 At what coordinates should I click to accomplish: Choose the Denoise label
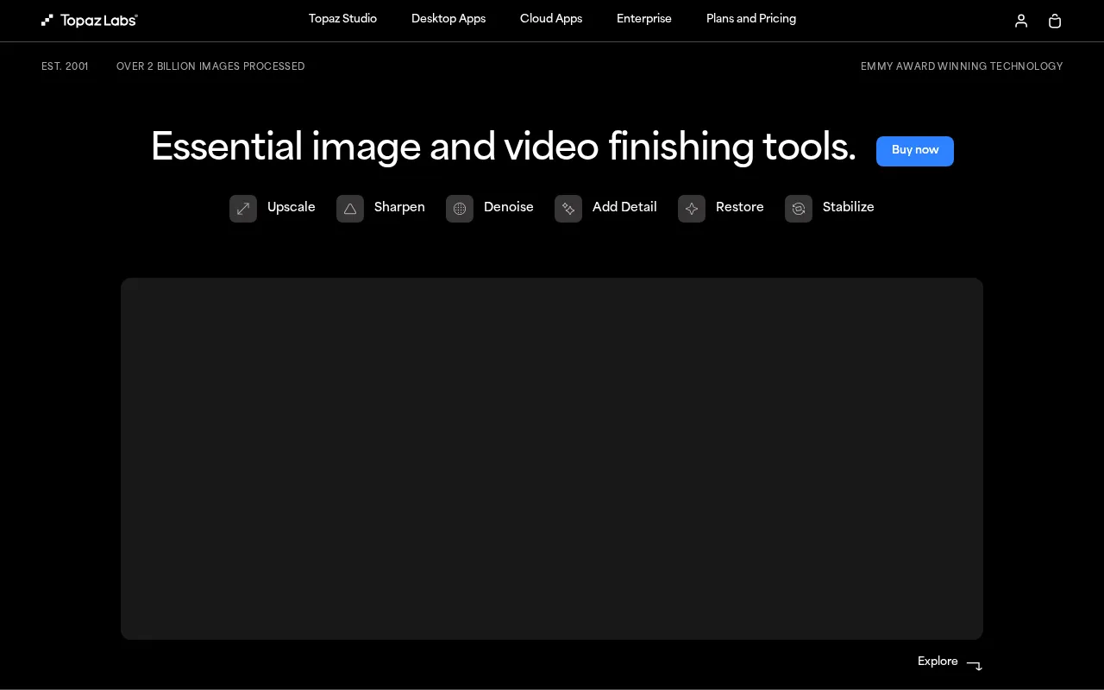509,208
